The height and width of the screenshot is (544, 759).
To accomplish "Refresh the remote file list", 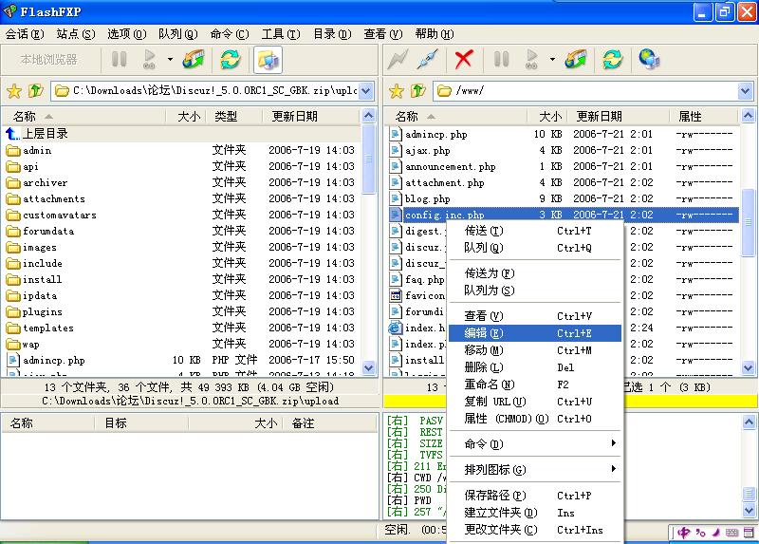I will click(x=613, y=60).
